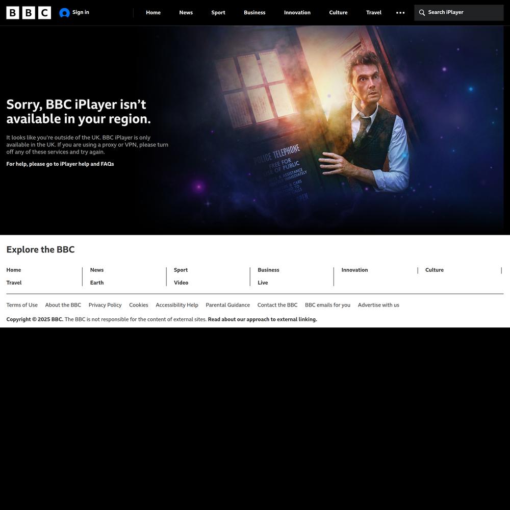The height and width of the screenshot is (510, 510).
Task: Click the search magnifier icon
Action: [x=422, y=13]
